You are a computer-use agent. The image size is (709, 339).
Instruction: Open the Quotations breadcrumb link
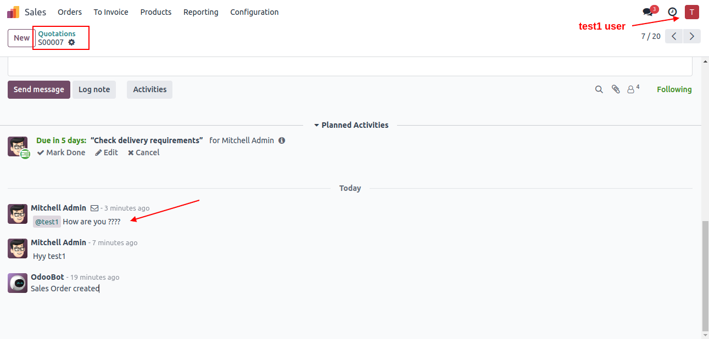click(x=57, y=33)
